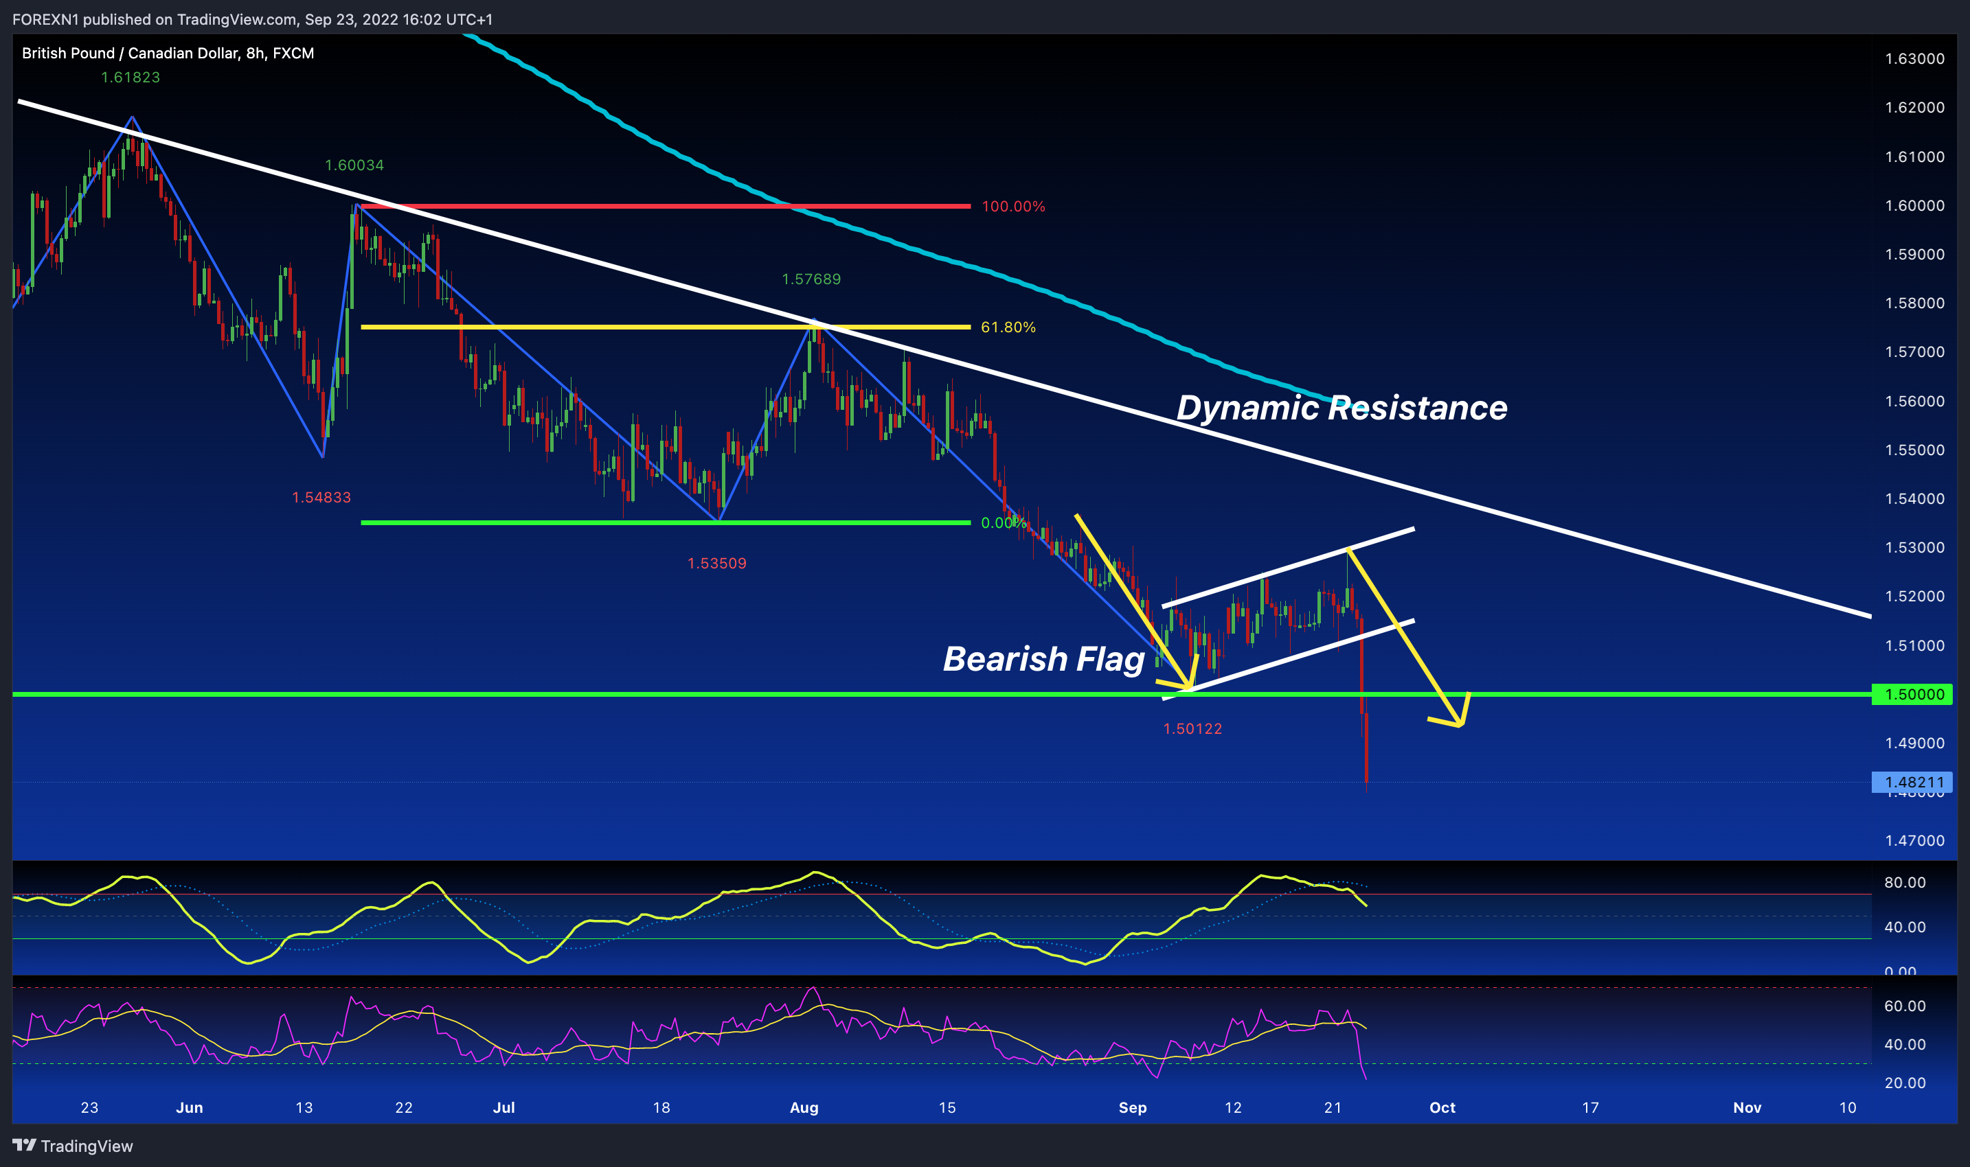
Task: Click the swing high label 1.61823
Action: [x=131, y=77]
